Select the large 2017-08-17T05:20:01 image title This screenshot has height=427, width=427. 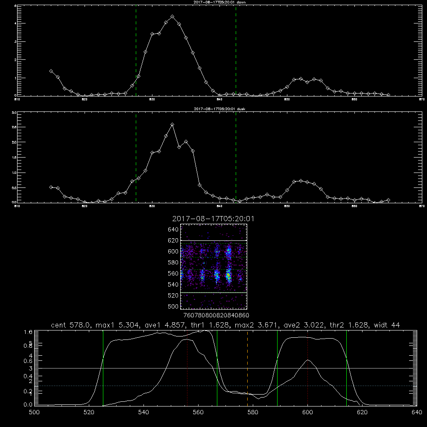coord(213,219)
